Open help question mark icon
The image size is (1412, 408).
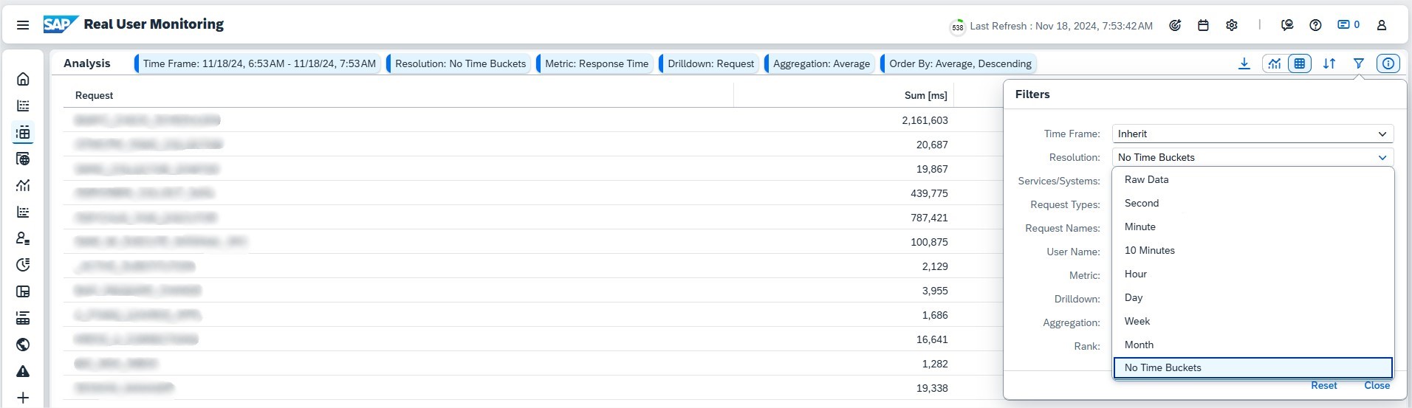coord(1315,25)
